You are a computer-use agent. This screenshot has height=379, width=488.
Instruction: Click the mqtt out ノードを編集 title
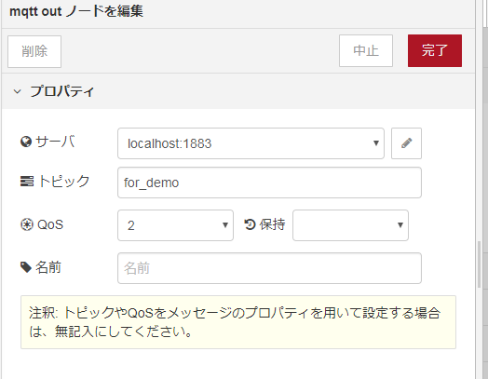click(76, 11)
